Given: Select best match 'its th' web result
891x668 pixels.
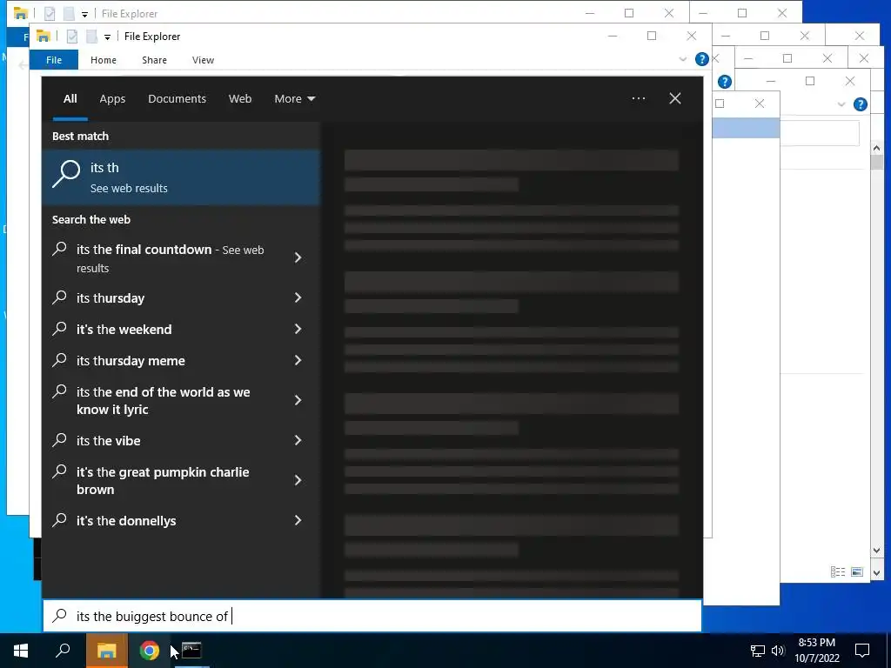Looking at the screenshot, I should point(181,177).
